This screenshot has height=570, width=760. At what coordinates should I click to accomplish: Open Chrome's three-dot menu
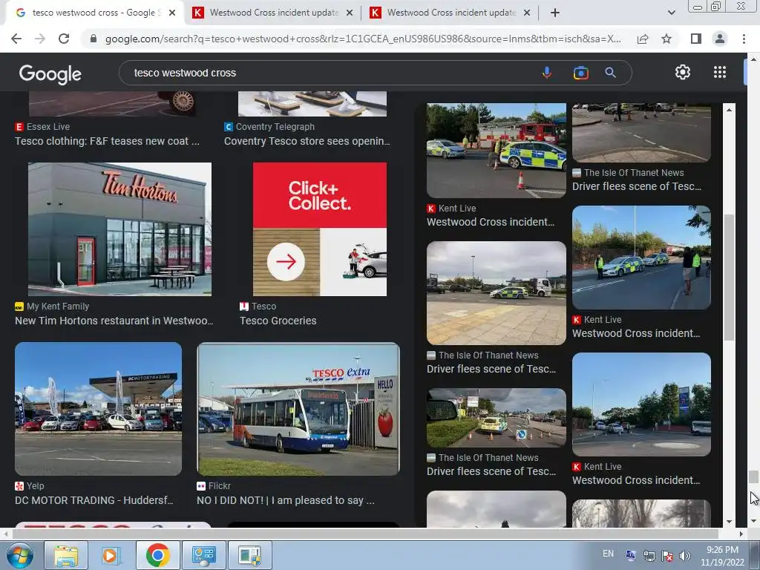pos(744,39)
